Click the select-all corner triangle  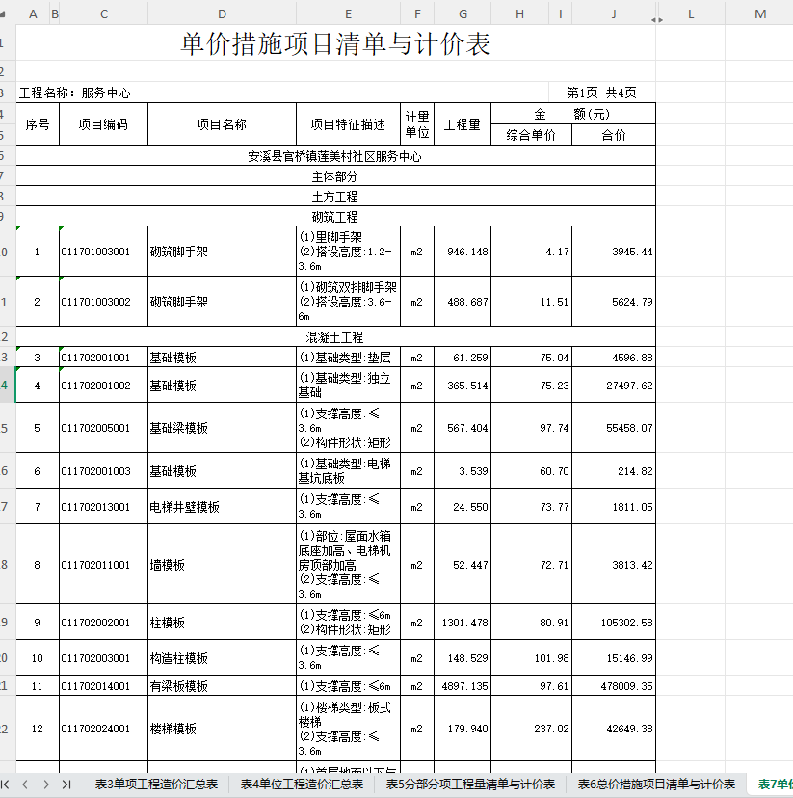point(3,14)
